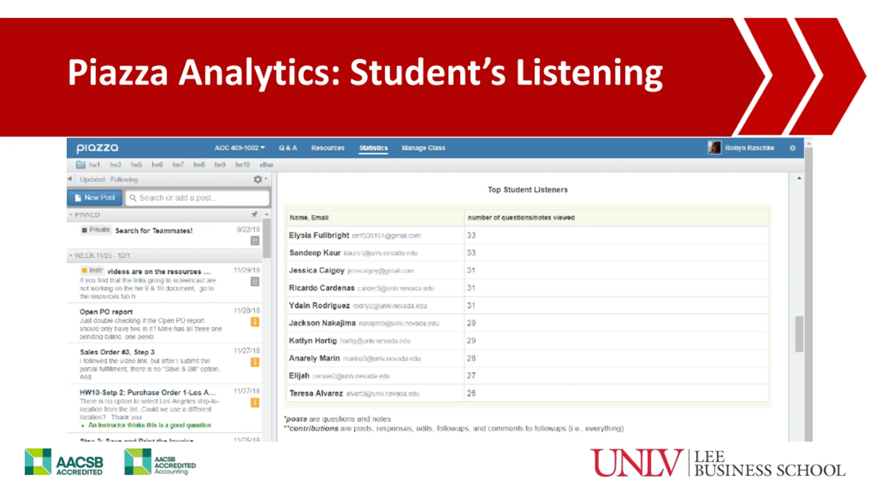Click the pin icon in the PINNED header
The image size is (876, 492).
[254, 214]
